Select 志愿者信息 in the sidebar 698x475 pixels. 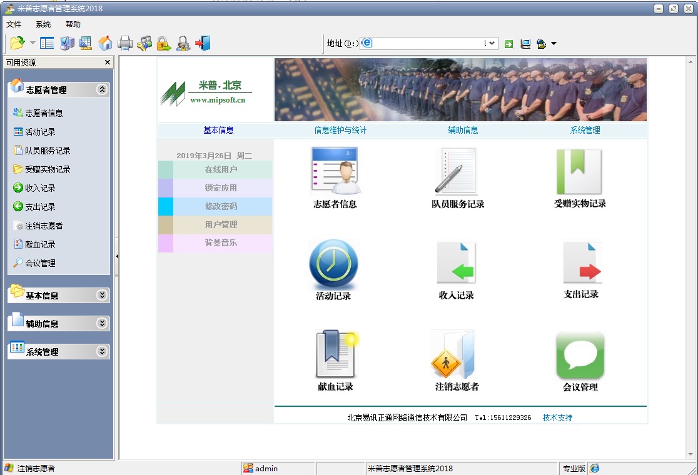pos(38,113)
